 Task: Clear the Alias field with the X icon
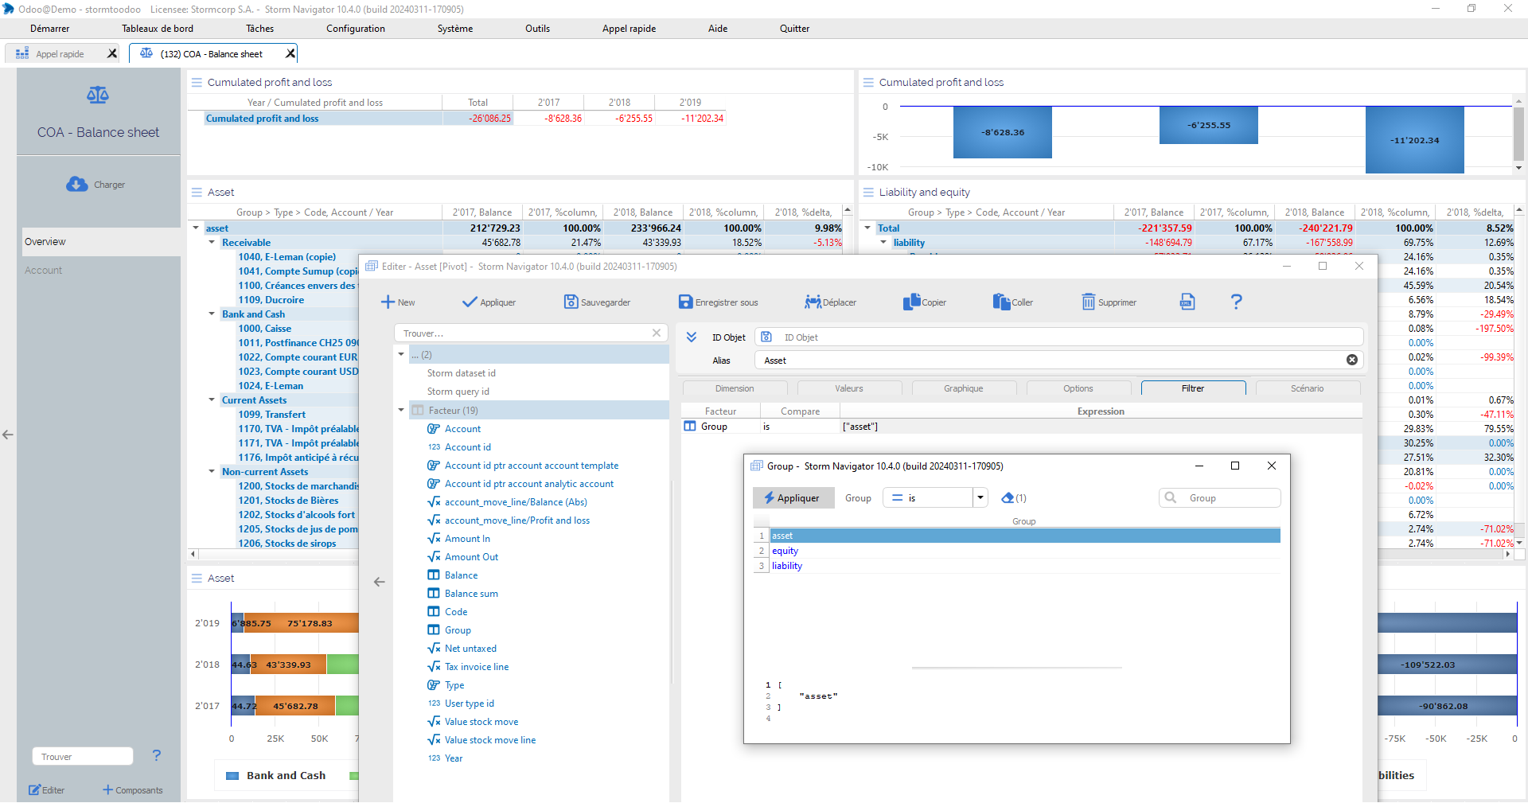pos(1351,361)
